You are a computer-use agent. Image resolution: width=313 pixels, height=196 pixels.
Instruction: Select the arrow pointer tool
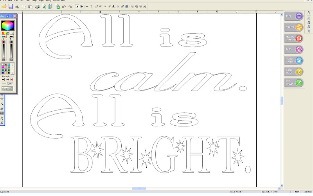[x=77, y=7]
